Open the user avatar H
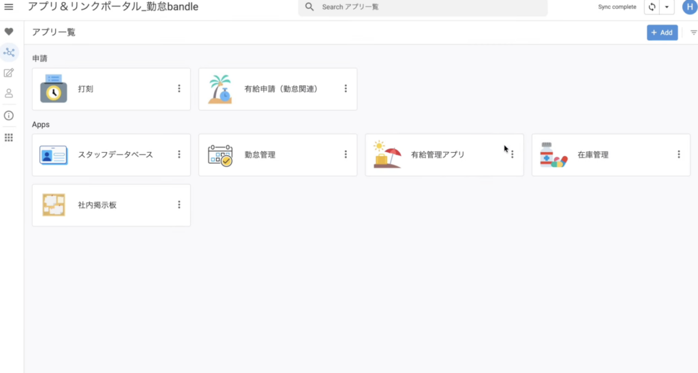The width and height of the screenshot is (698, 373). coord(689,7)
